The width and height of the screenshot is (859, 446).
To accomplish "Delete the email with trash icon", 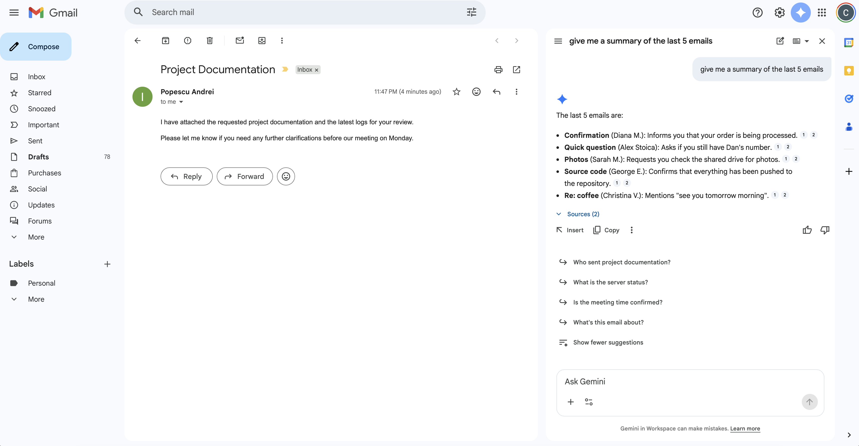I will [210, 41].
